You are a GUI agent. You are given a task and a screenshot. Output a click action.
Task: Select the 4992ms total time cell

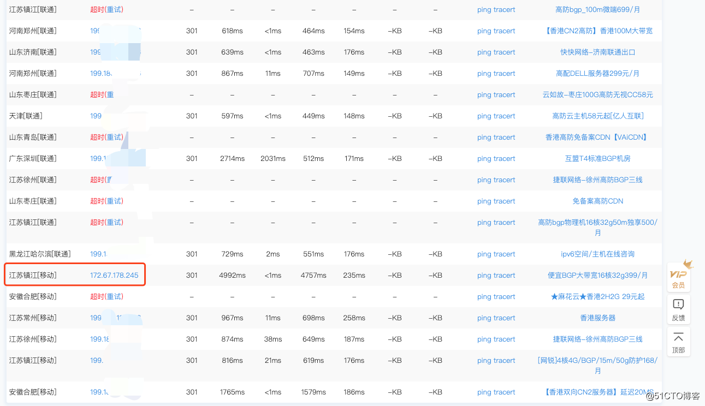[232, 275]
